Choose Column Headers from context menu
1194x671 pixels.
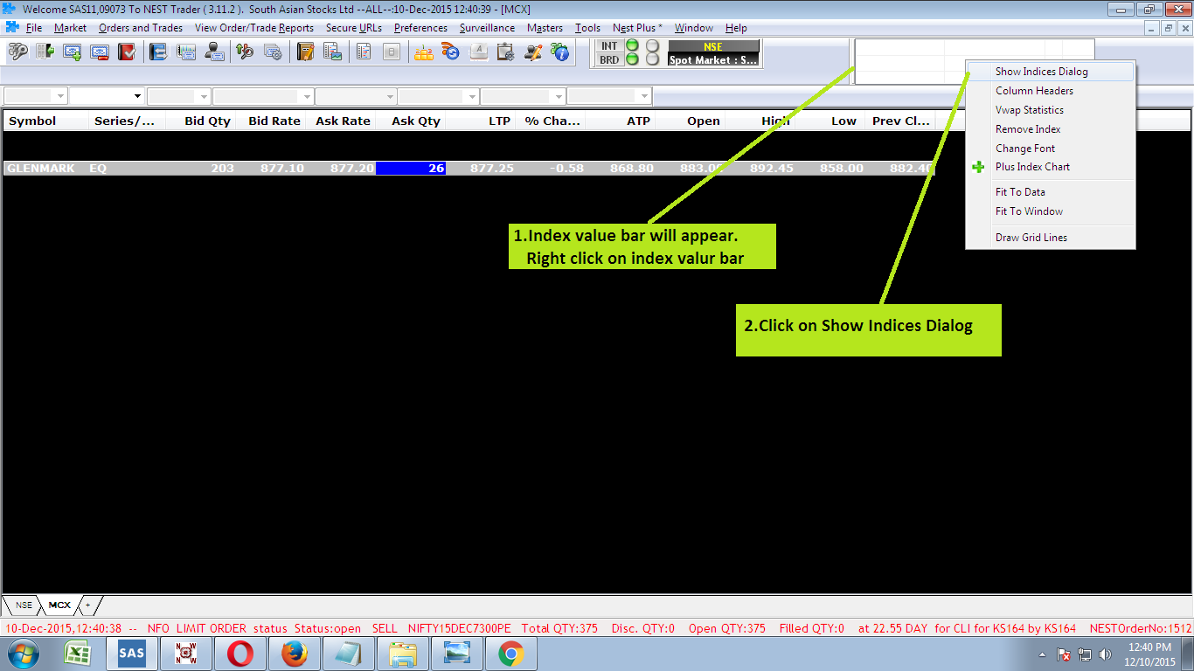click(x=1050, y=91)
